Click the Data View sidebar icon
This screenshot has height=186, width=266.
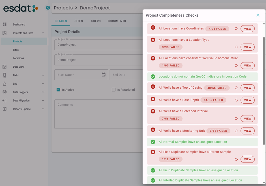point(5,67)
